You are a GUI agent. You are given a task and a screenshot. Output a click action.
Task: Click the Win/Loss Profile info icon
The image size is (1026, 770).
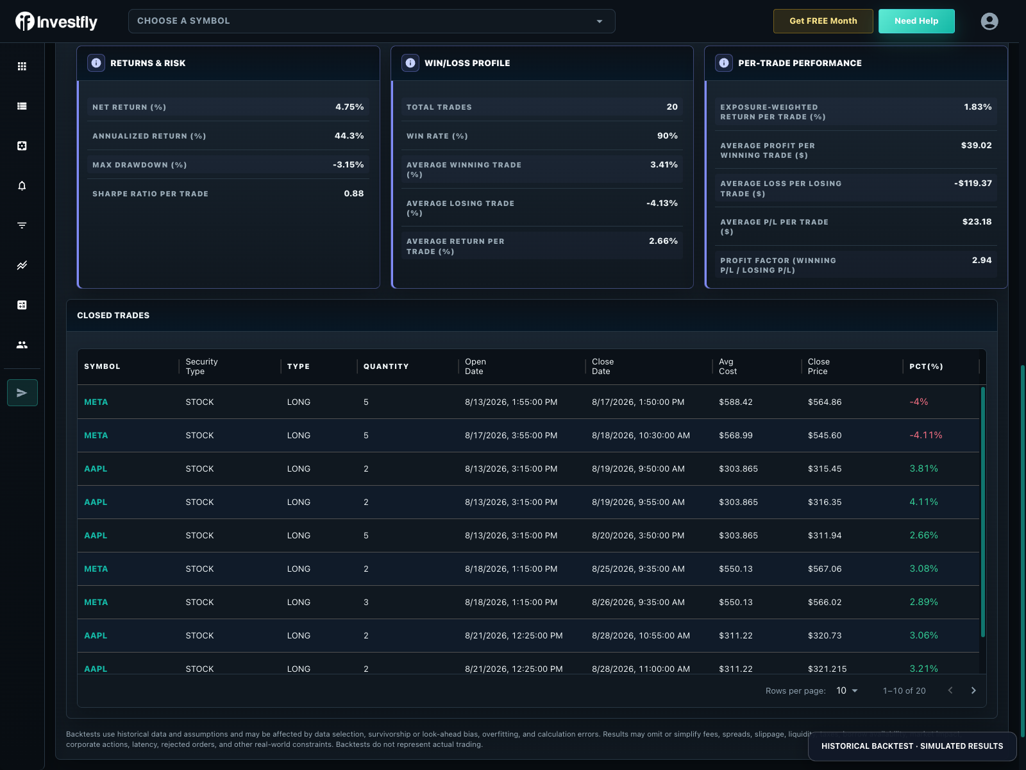(x=410, y=63)
